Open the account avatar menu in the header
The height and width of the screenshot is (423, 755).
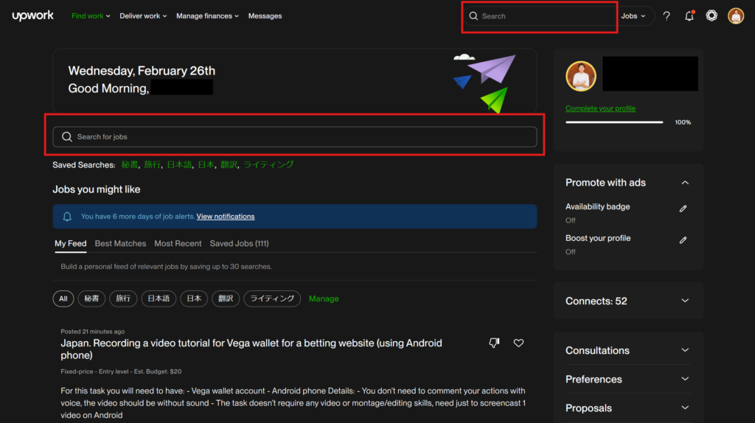[736, 16]
